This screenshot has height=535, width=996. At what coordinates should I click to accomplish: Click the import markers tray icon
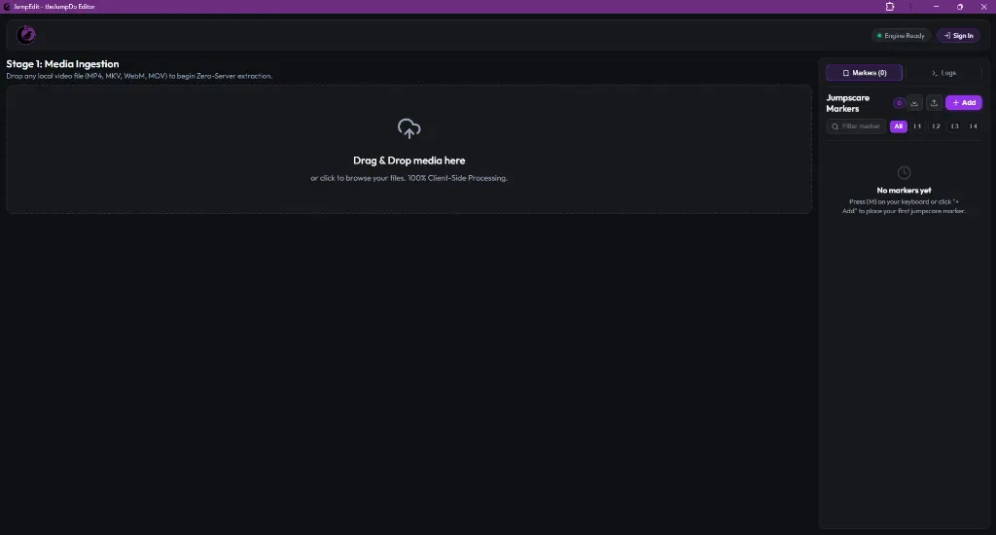(x=914, y=103)
